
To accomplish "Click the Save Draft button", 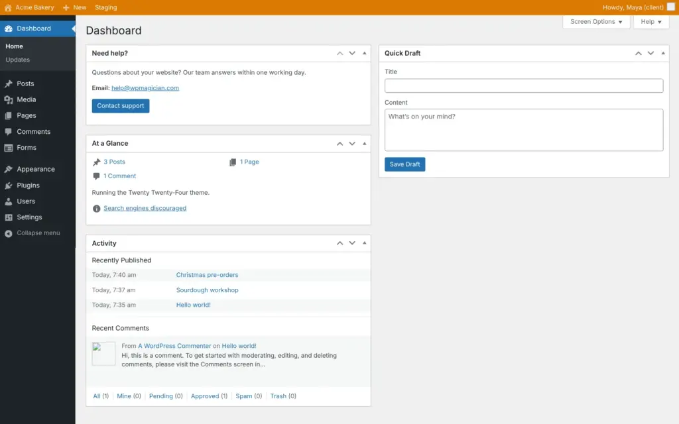I will pos(405,164).
